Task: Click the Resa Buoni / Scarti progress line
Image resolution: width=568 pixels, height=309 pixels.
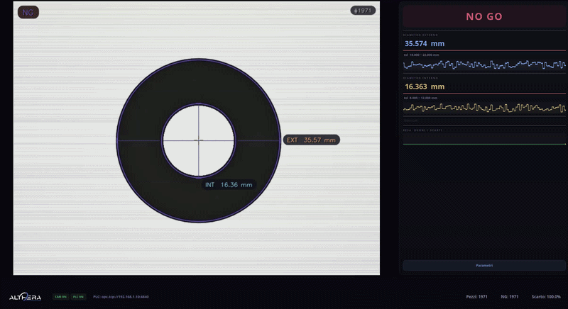Action: click(x=484, y=143)
